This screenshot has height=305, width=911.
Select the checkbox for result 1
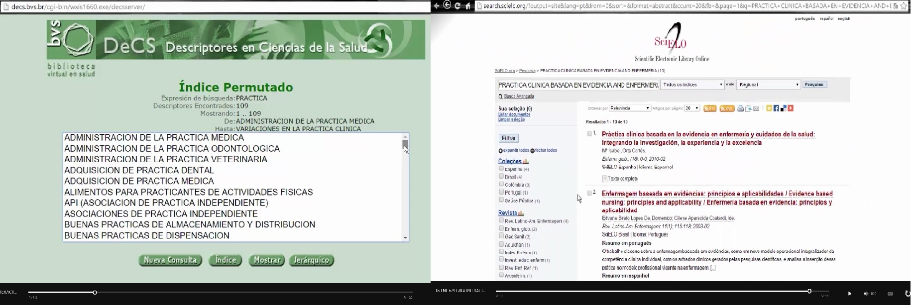point(589,133)
